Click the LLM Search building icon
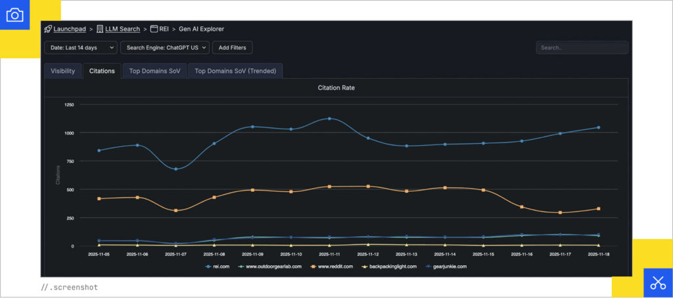Image resolution: width=673 pixels, height=298 pixels. 100,29
